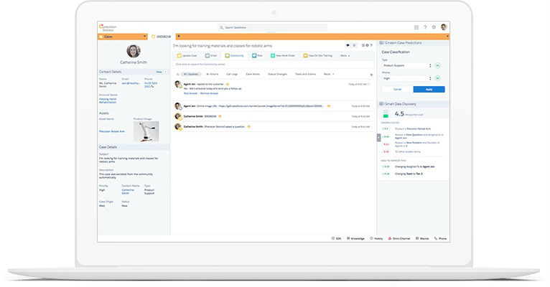This screenshot has width=550, height=287.
Task: Open the Priority dropdown showing High
Action: (406, 77)
